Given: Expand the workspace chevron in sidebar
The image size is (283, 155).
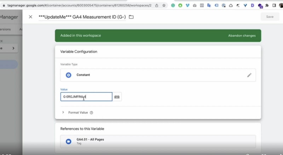Looking at the screenshot, I should [13, 48].
